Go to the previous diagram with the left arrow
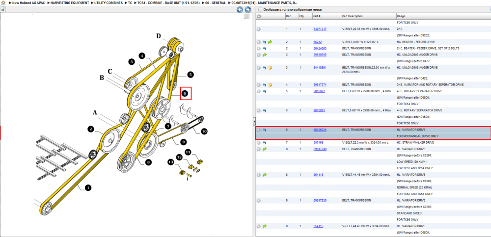This screenshot has height=237, width=491. pyautogui.click(x=240, y=10)
